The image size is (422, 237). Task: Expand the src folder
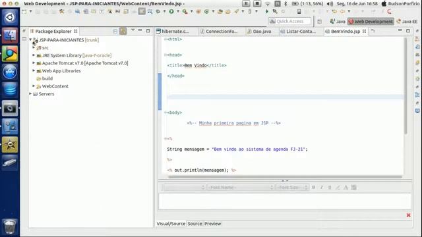(34, 47)
